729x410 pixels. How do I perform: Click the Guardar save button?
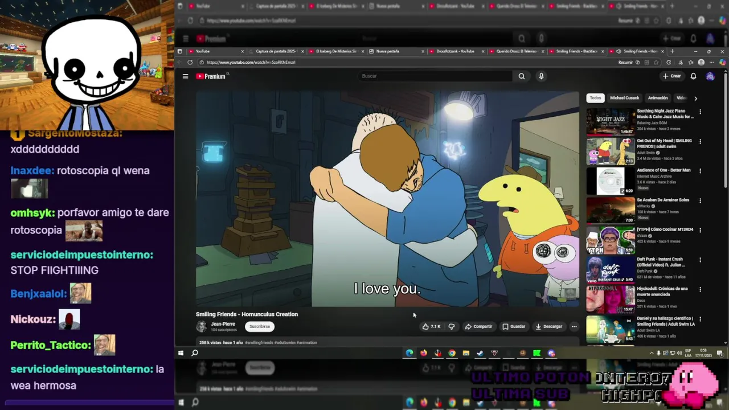point(514,326)
